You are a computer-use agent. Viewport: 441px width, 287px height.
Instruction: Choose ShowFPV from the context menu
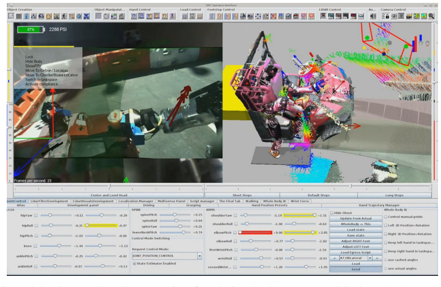coord(33,66)
